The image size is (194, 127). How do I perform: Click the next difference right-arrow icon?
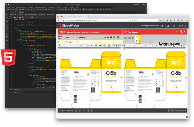click(108, 37)
